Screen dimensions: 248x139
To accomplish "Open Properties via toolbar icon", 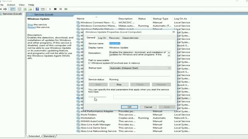I will [19, 9].
